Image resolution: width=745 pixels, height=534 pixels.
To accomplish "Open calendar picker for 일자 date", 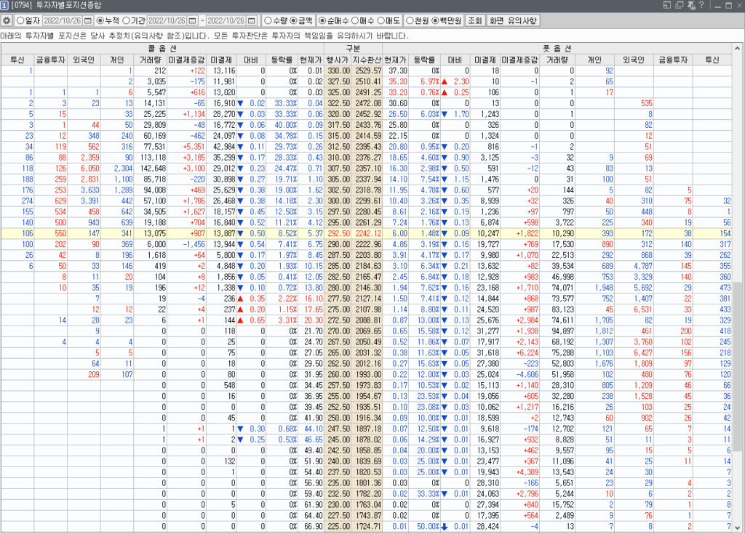I will (88, 20).
